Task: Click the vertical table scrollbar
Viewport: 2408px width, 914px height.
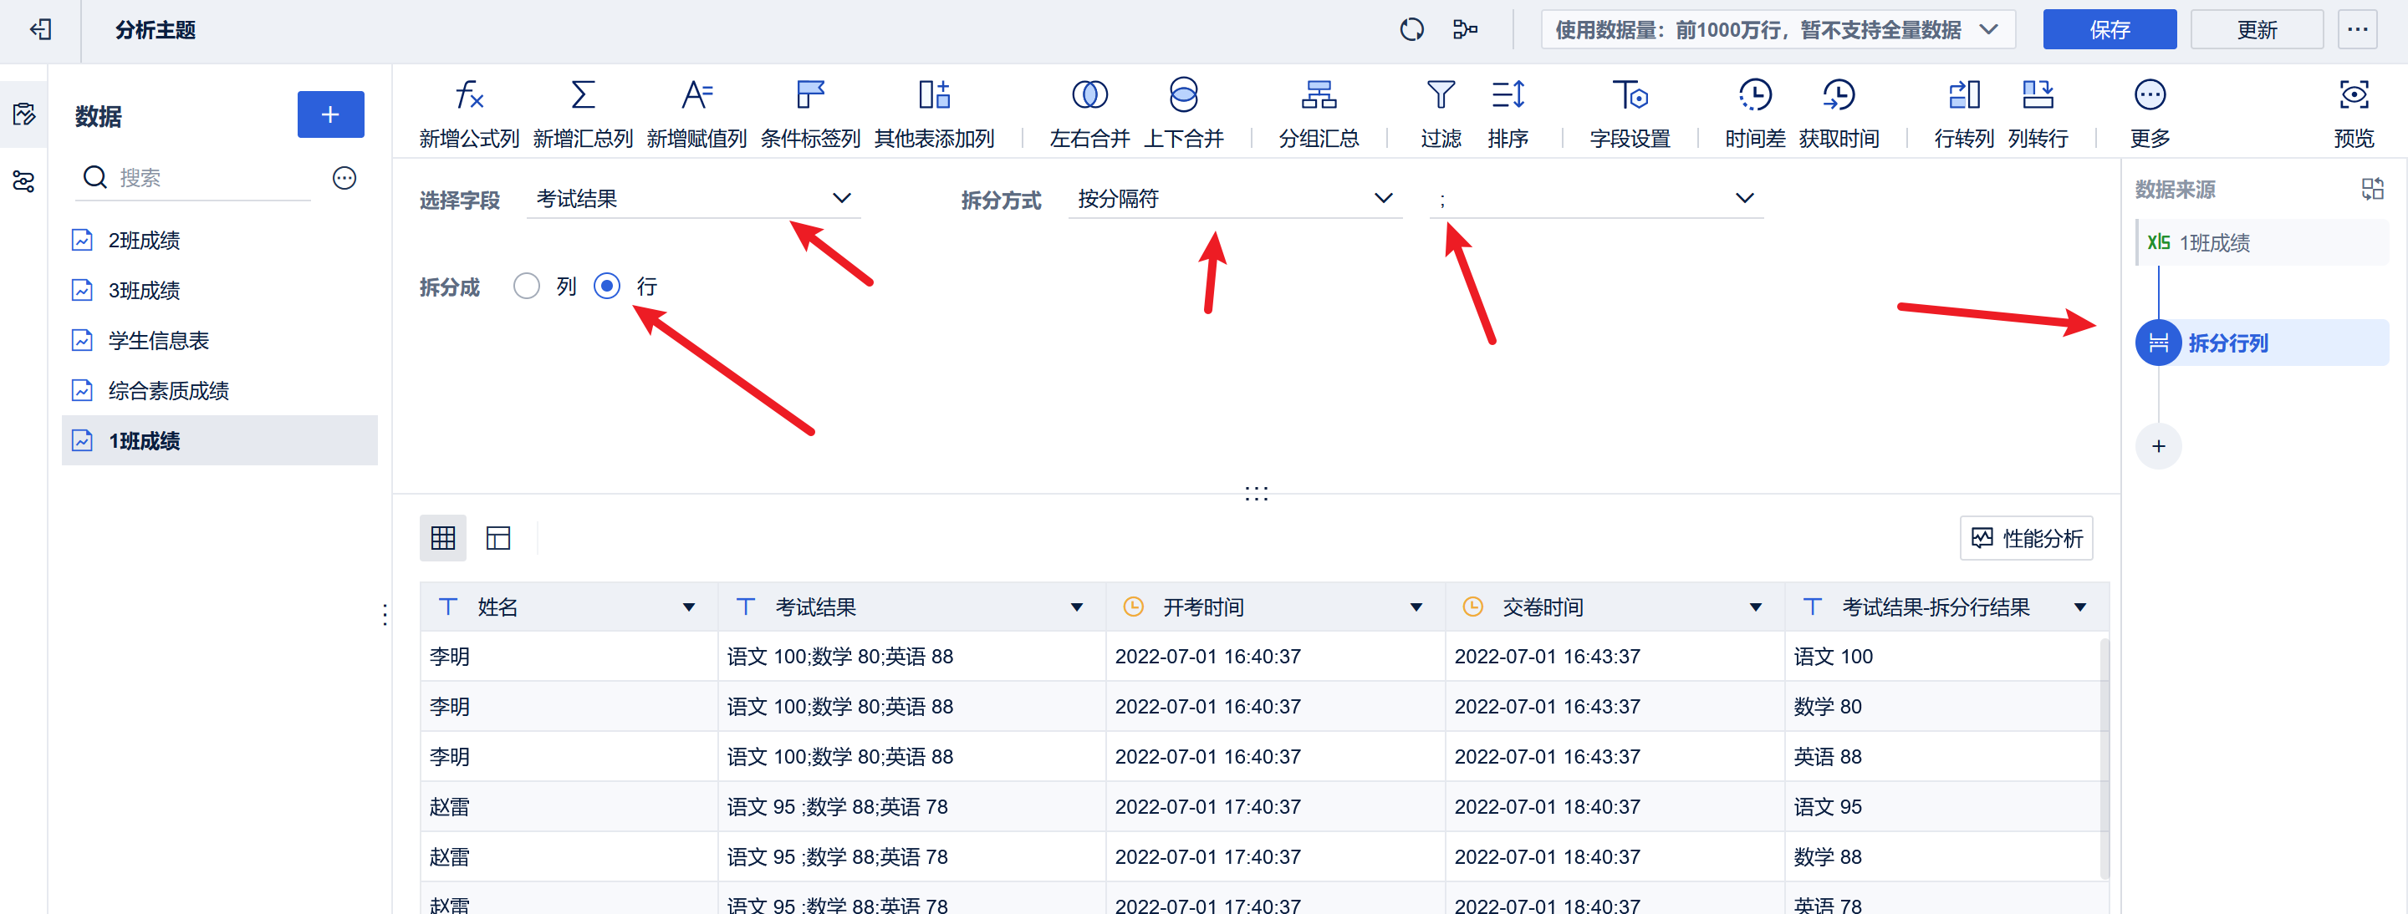Action: 2104,756
